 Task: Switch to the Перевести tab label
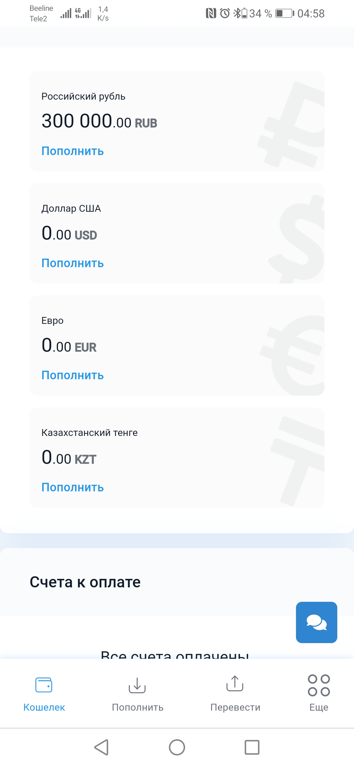point(235,707)
